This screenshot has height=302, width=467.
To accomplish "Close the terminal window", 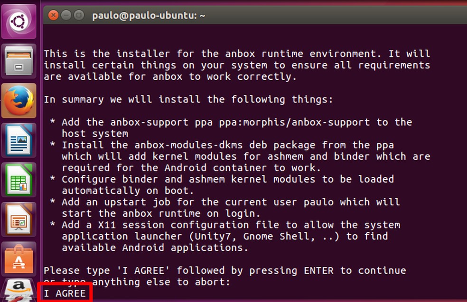I will (53, 15).
